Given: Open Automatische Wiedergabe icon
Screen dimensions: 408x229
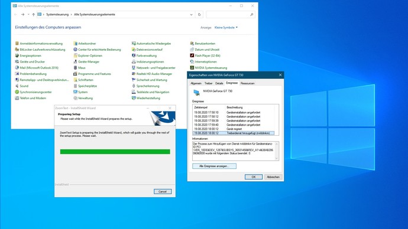Looking at the screenshot, I should pyautogui.click(x=134, y=43).
